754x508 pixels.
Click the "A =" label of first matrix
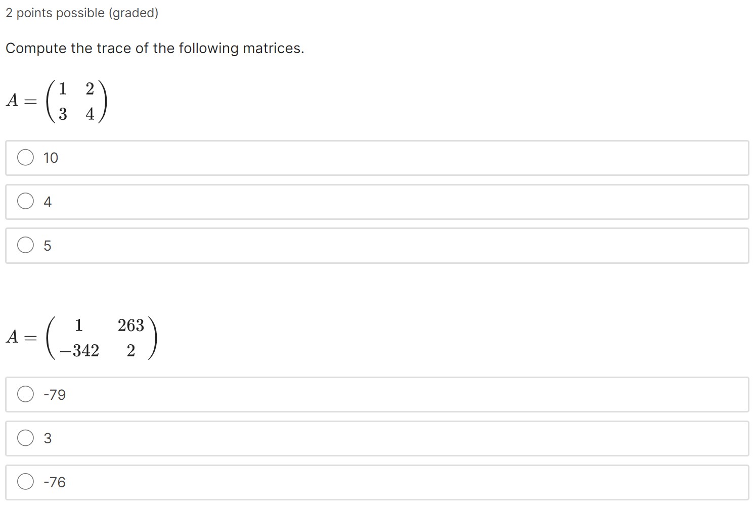[21, 101]
